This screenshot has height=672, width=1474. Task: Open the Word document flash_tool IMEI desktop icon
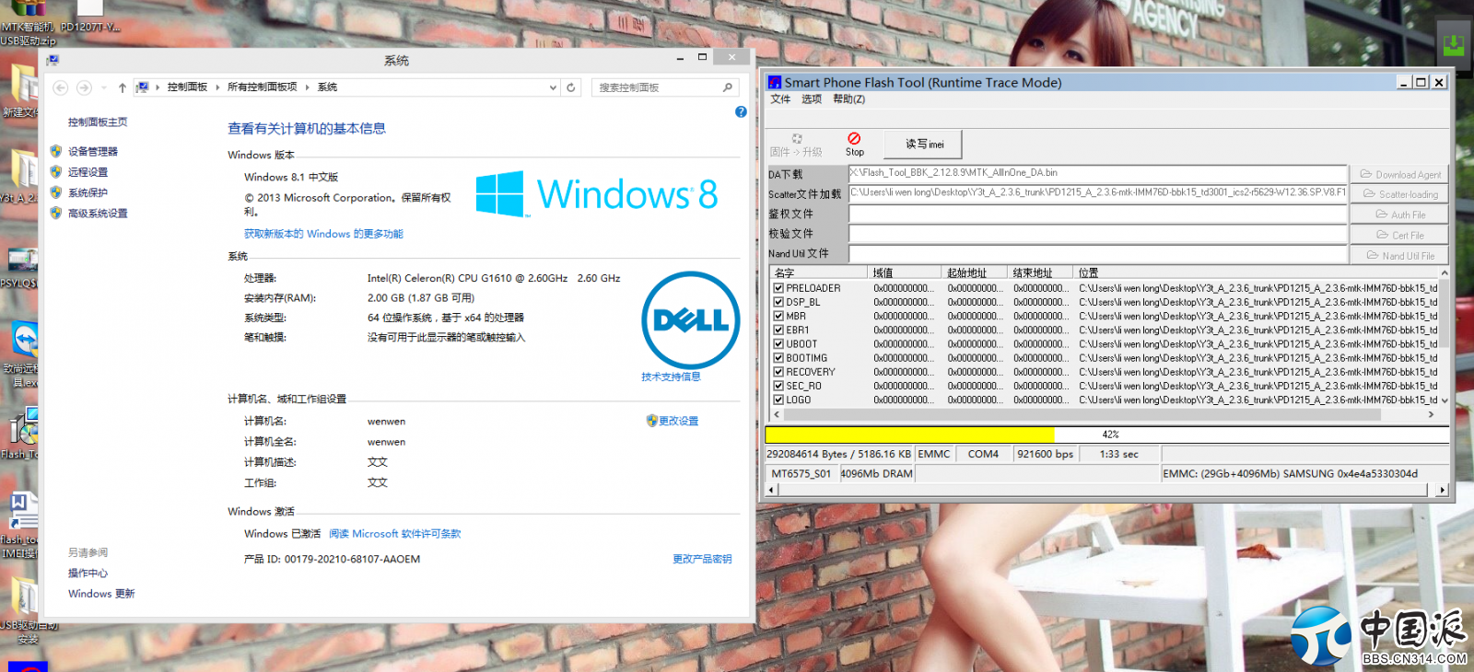(x=22, y=511)
